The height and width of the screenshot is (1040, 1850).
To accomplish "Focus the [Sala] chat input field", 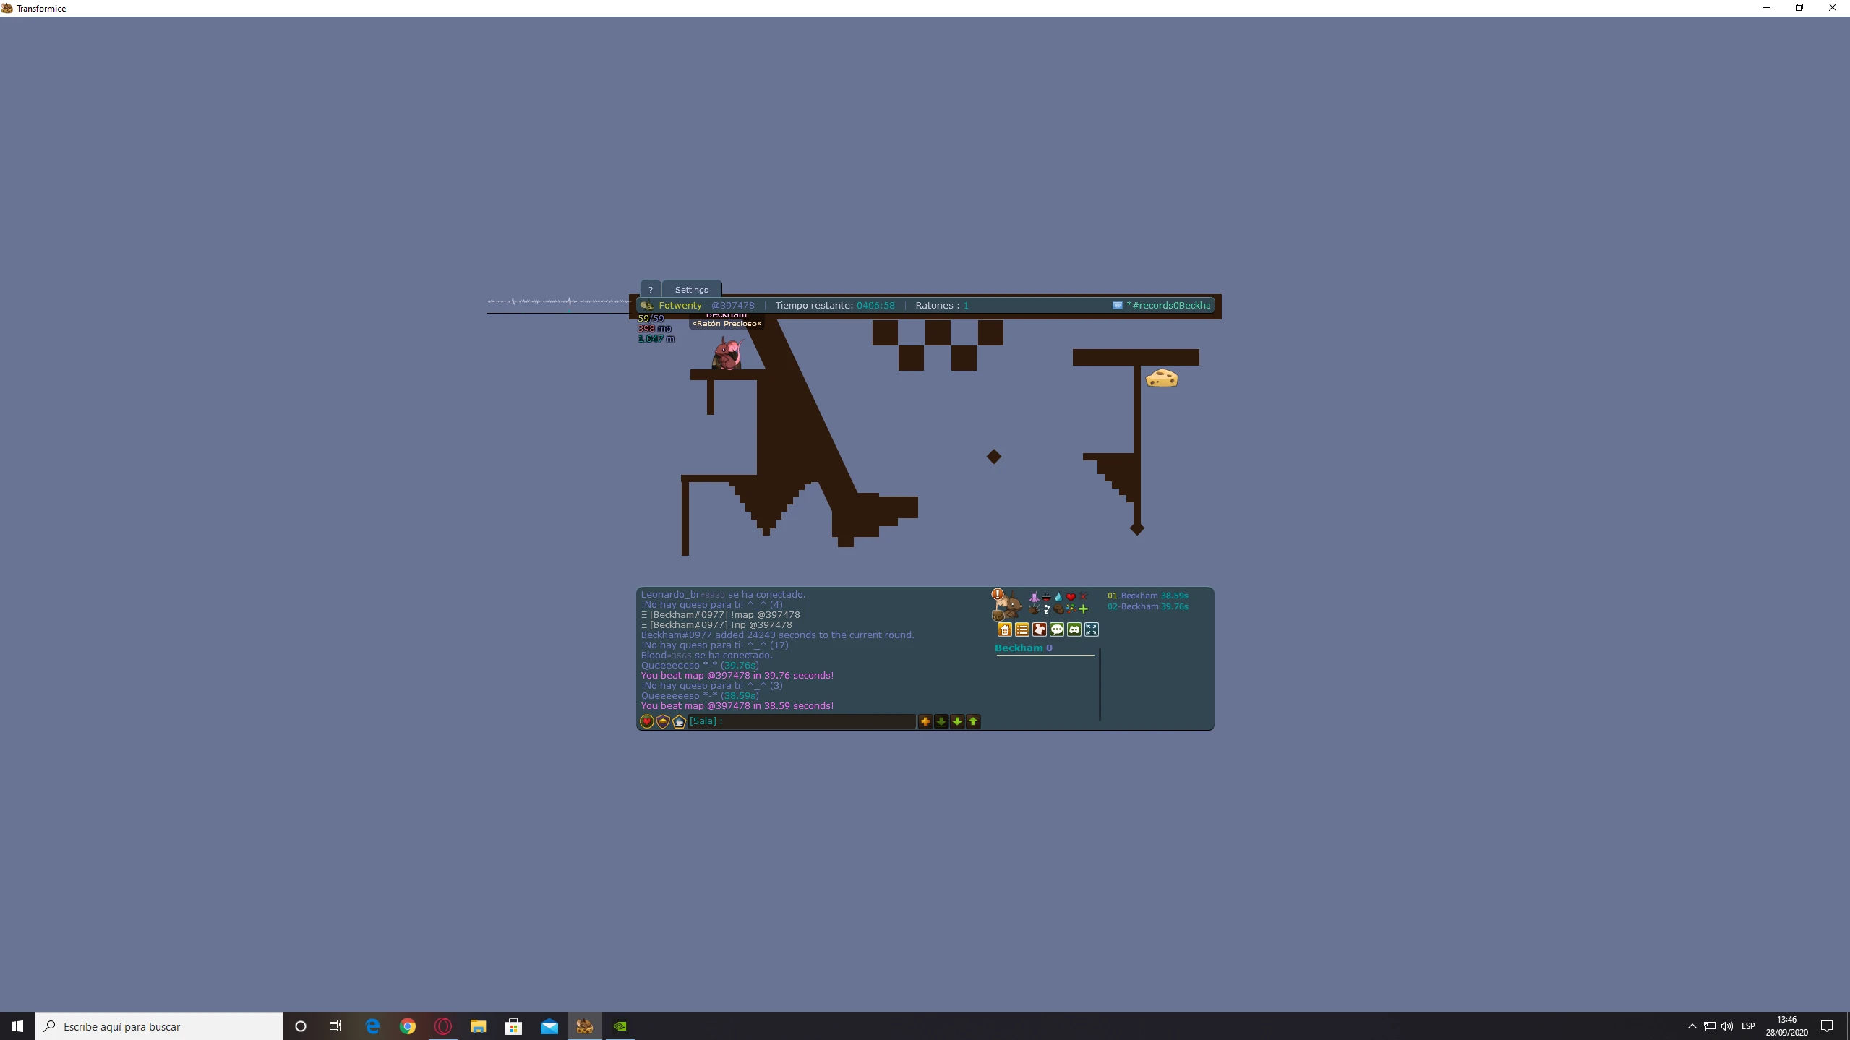I will 802,721.
